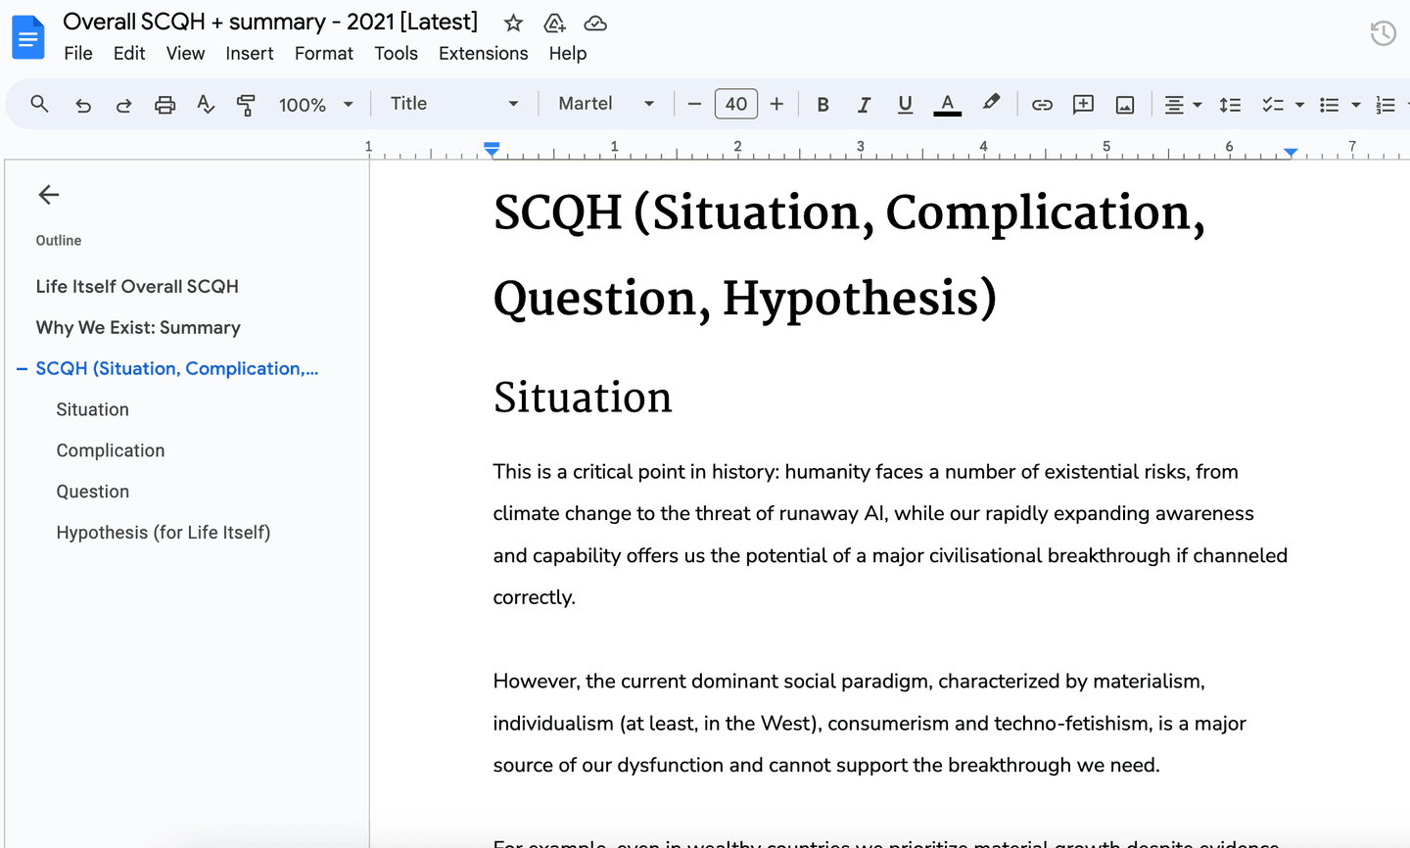
Task: Open the text color picker
Action: pos(946,104)
